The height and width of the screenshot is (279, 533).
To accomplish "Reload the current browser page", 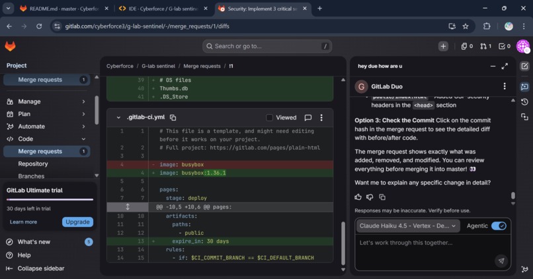I will click(x=39, y=26).
